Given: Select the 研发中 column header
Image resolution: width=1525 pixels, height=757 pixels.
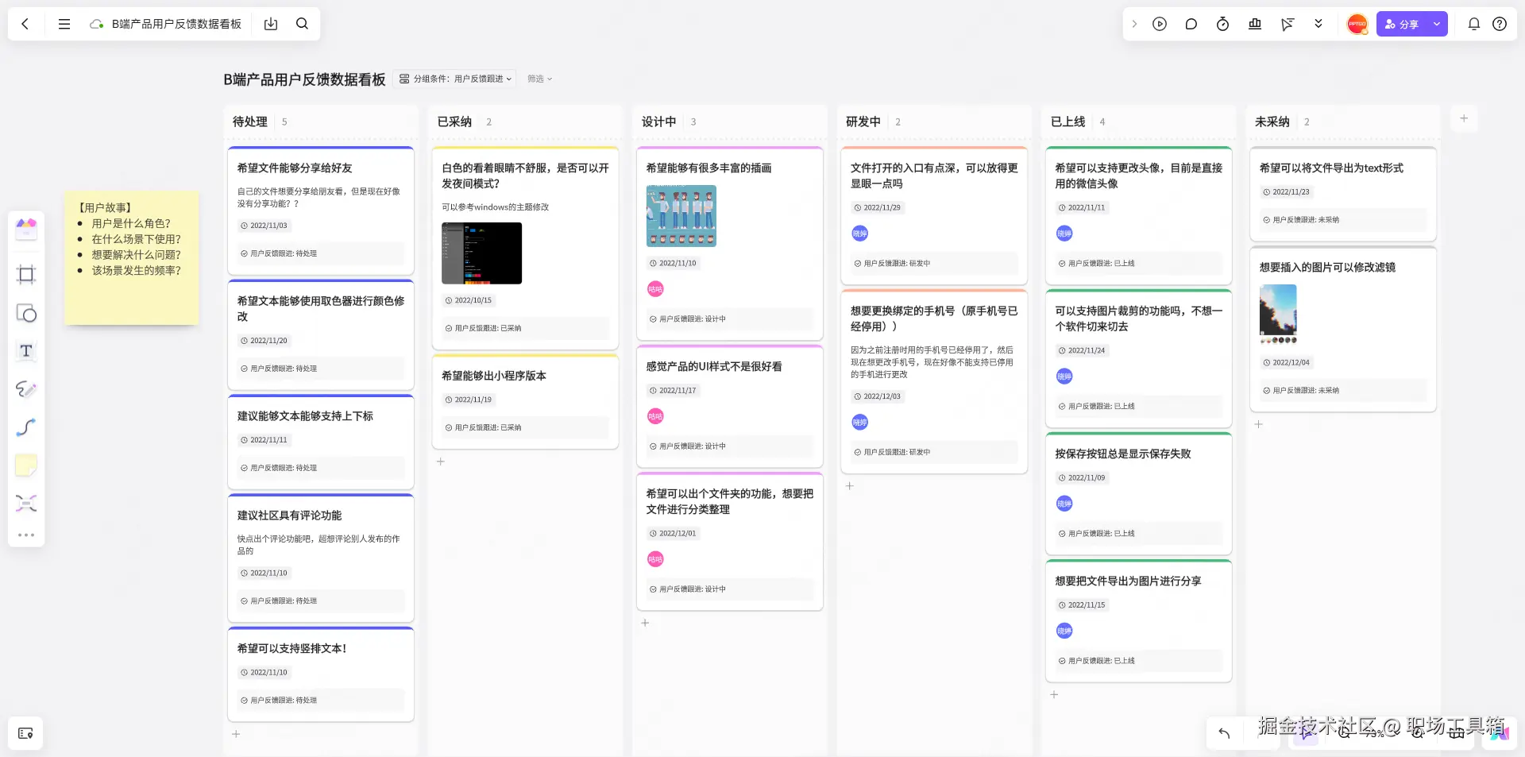Looking at the screenshot, I should coord(863,122).
